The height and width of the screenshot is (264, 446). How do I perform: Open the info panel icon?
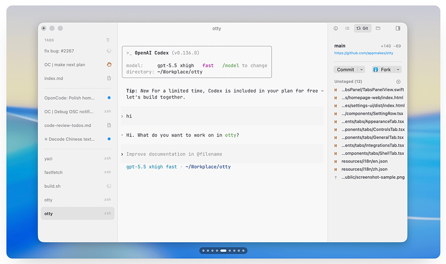[336, 28]
